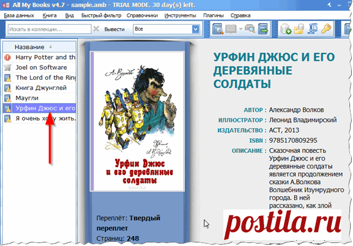
Task: Select 'The Lord of the Ring' list row
Action: click(x=39, y=78)
